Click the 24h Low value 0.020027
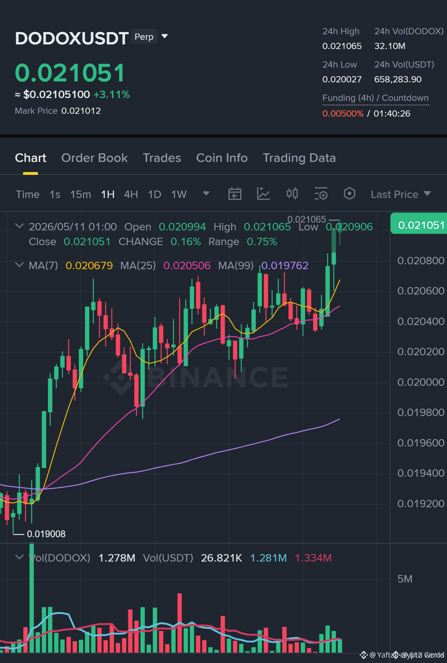Screen dimensions: 447x663 (x=342, y=79)
